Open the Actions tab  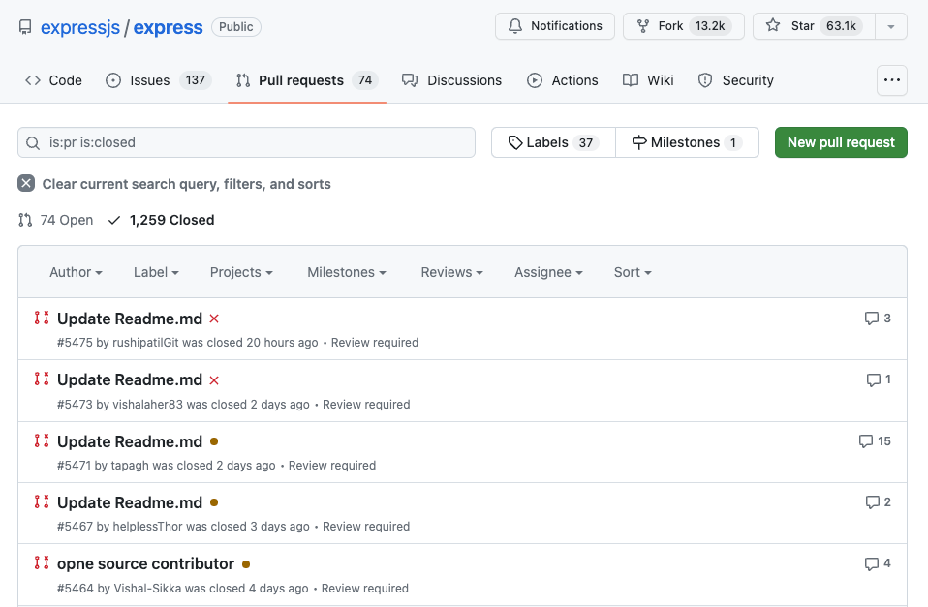click(562, 80)
